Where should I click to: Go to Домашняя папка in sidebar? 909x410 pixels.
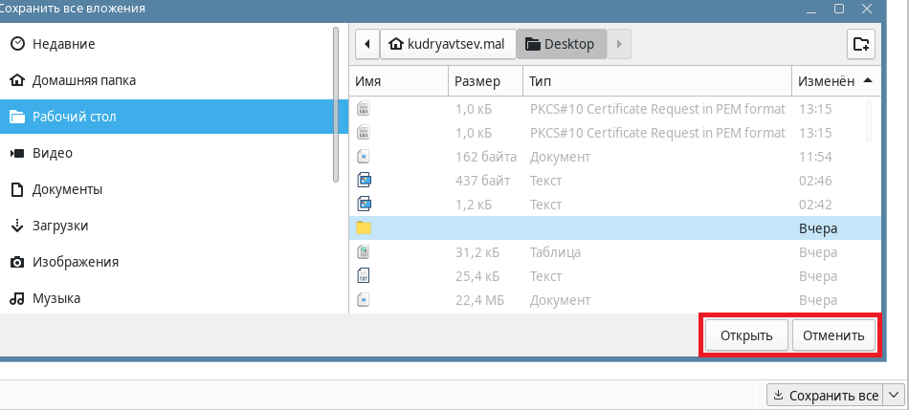coord(83,80)
